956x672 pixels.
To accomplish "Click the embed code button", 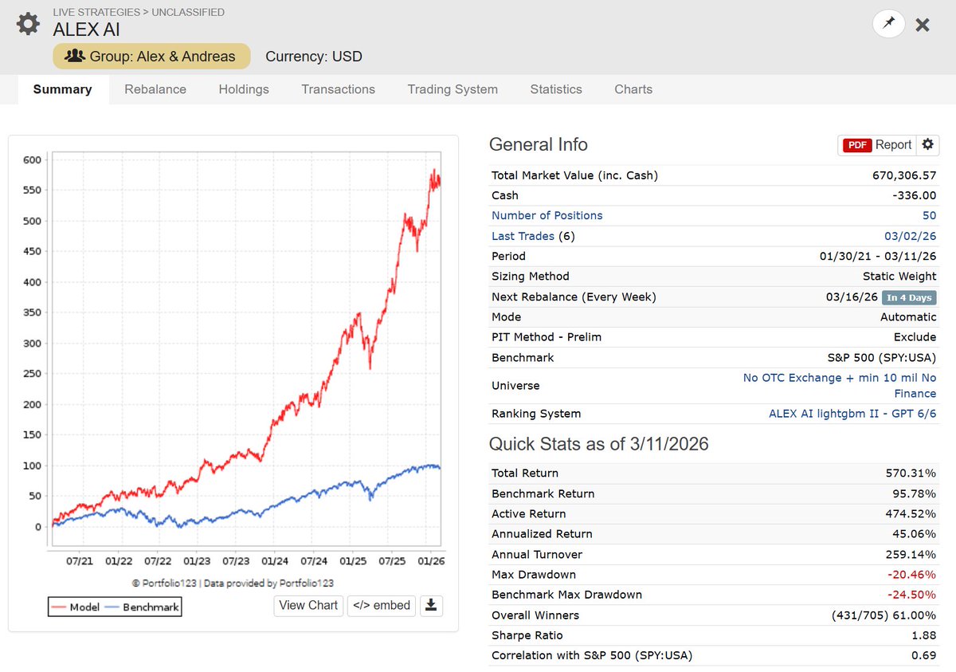I will (382, 605).
